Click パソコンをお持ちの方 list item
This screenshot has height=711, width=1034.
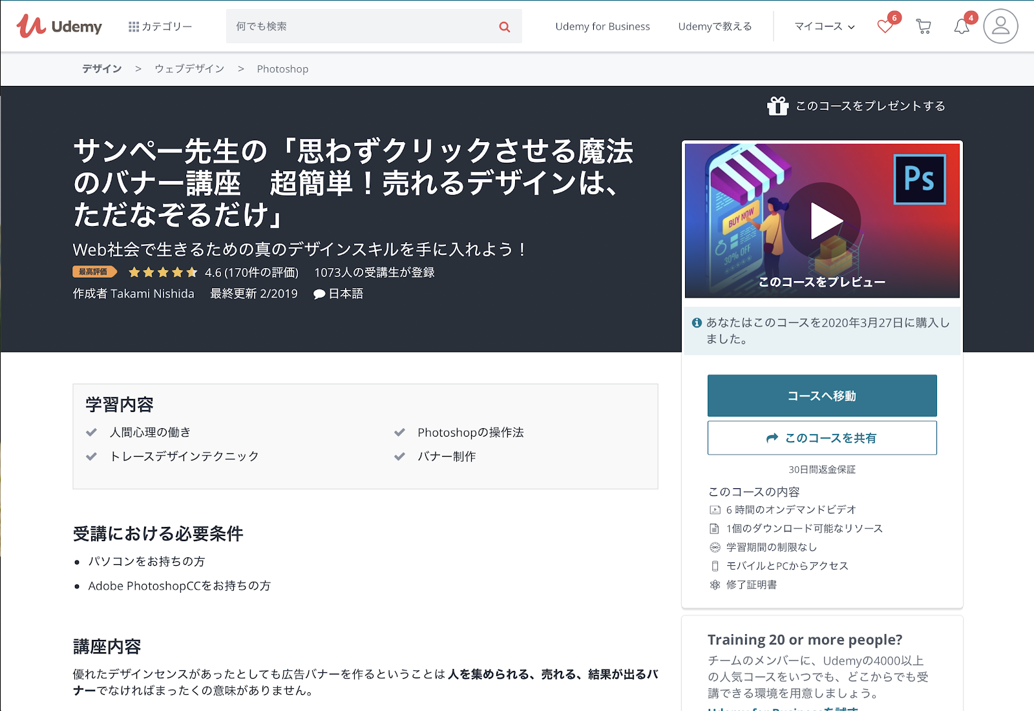click(147, 562)
